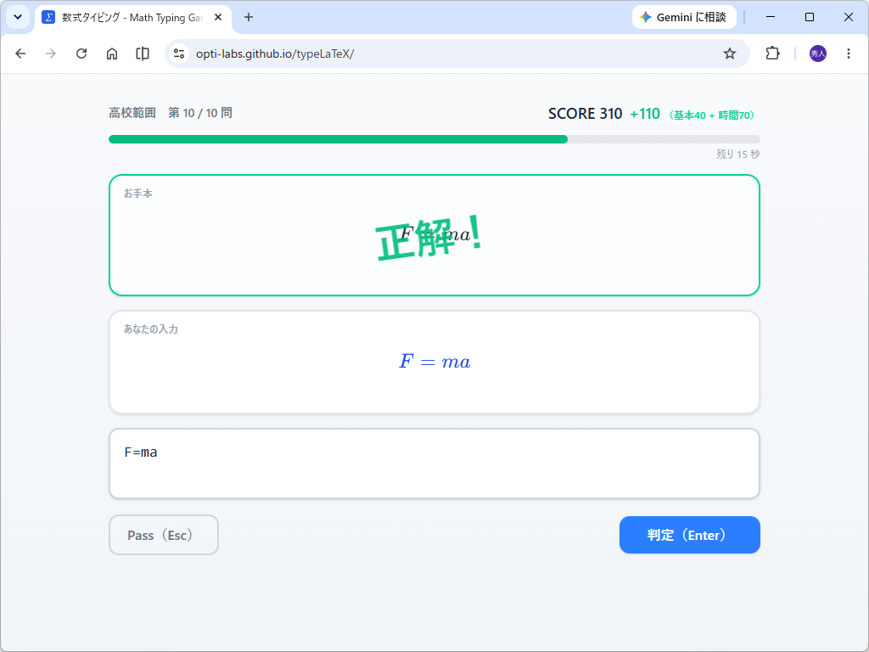Bookmark this page with the star icon

point(730,53)
